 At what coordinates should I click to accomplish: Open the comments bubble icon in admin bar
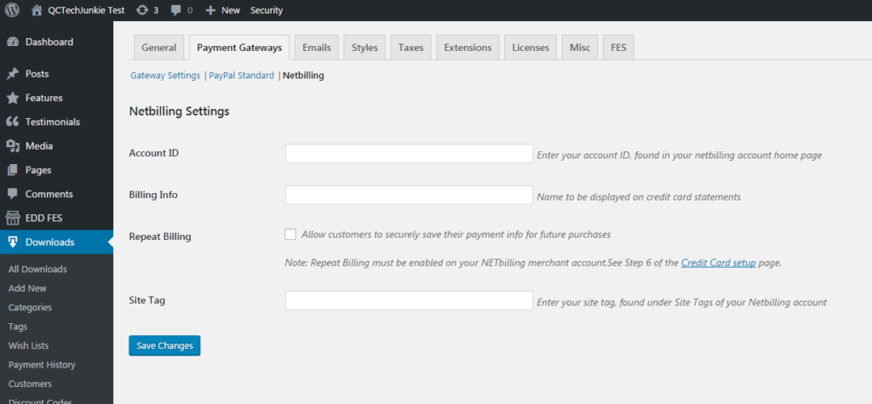(175, 10)
